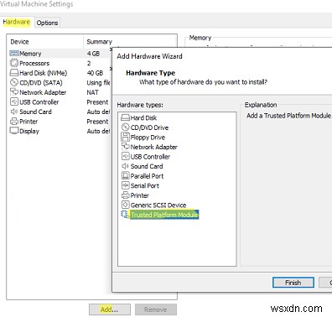Select the Sound Card icon in device list
The height and width of the screenshot is (317, 332).
[x=14, y=112]
